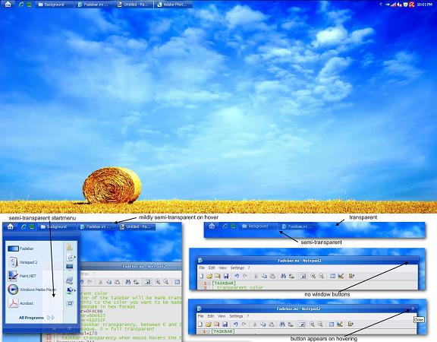Click the Paste icon in the Notepad2 window without a close button
The width and height of the screenshot is (437, 342).
click(272, 276)
